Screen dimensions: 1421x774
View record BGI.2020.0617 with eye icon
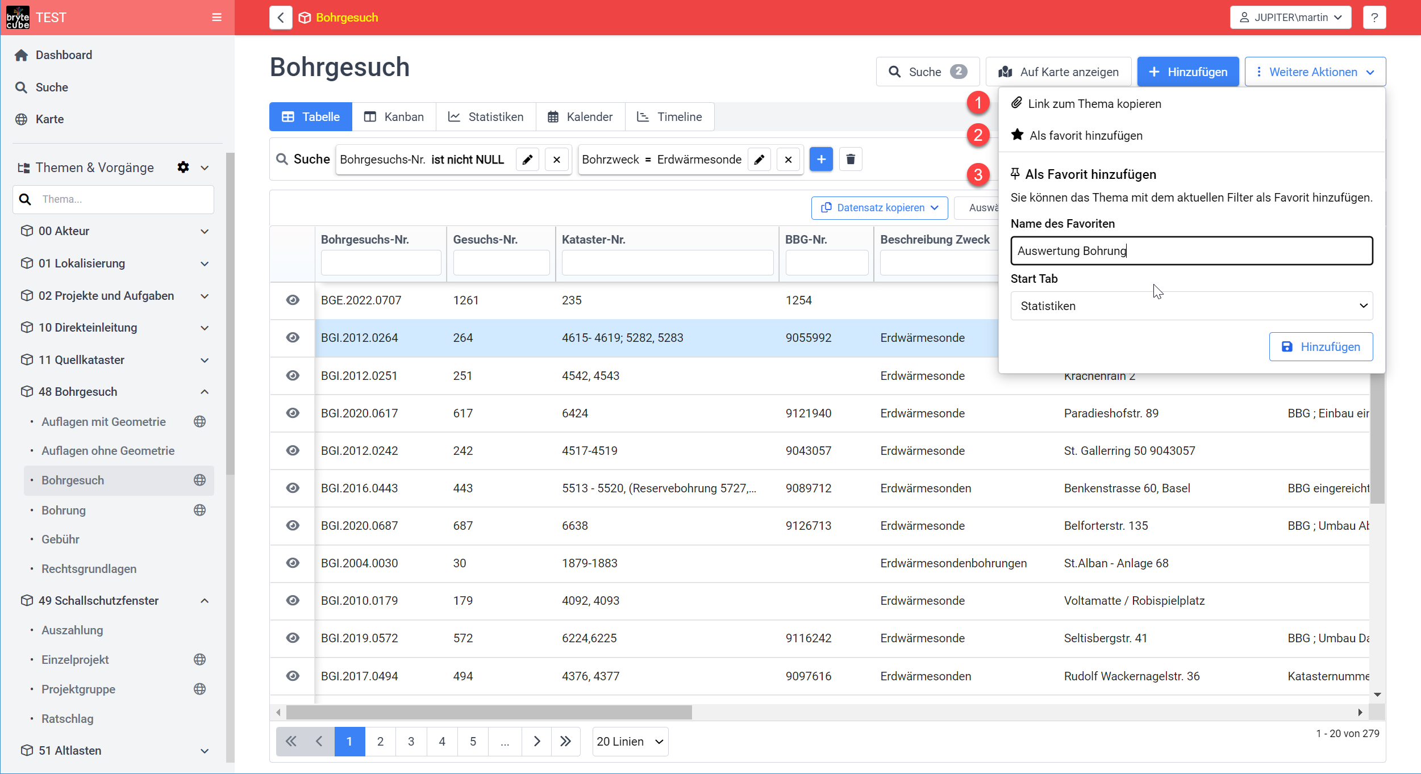tap(293, 413)
